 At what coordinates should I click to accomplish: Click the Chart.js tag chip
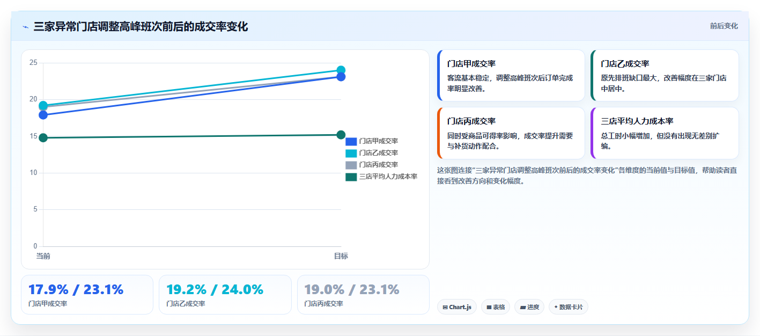coord(457,307)
